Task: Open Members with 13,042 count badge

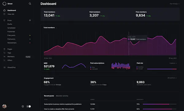Action: coord(17,57)
